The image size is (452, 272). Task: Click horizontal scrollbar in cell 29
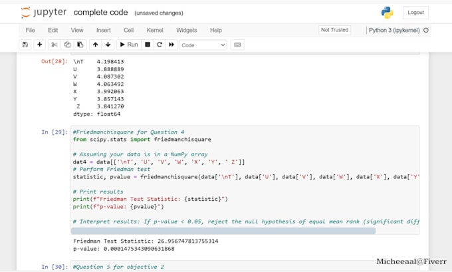[223, 231]
